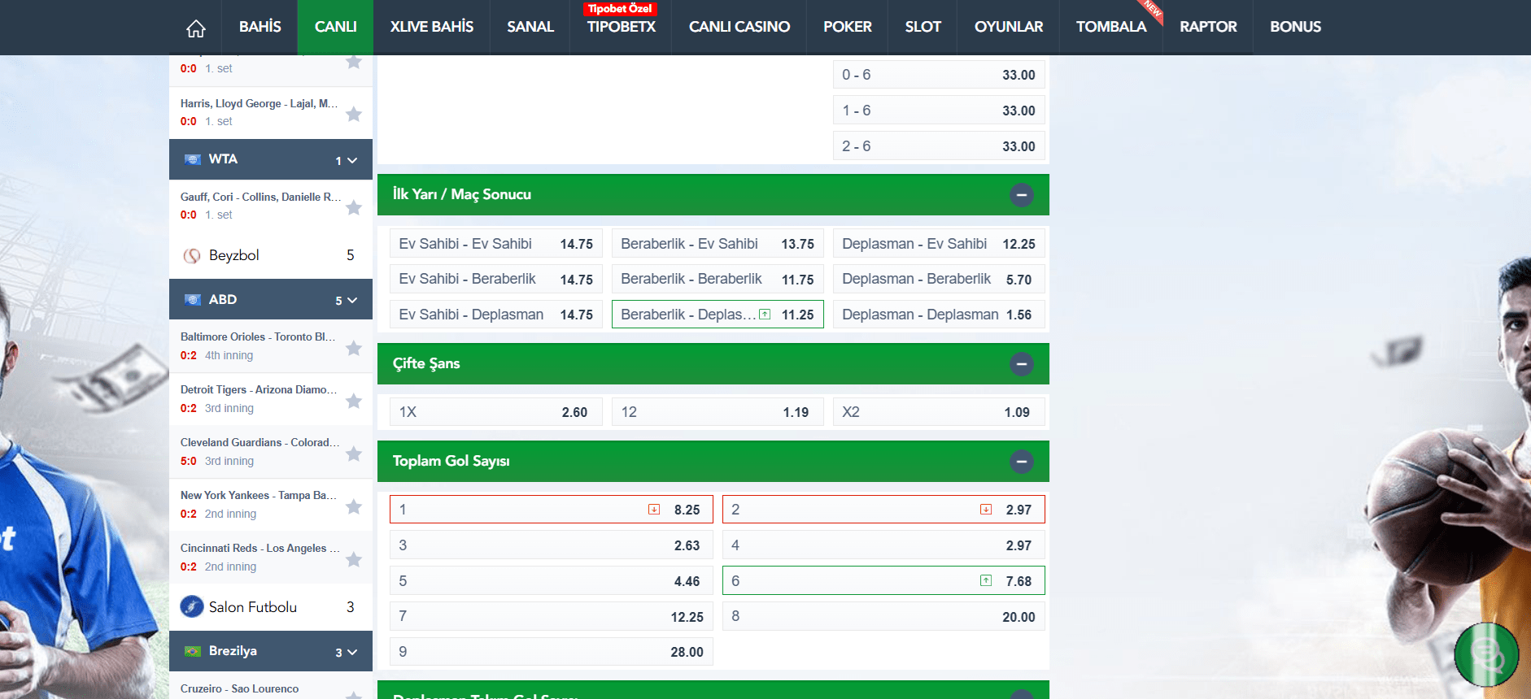The width and height of the screenshot is (1531, 699).
Task: Collapse the Çifte Şans market
Action: (x=1022, y=364)
